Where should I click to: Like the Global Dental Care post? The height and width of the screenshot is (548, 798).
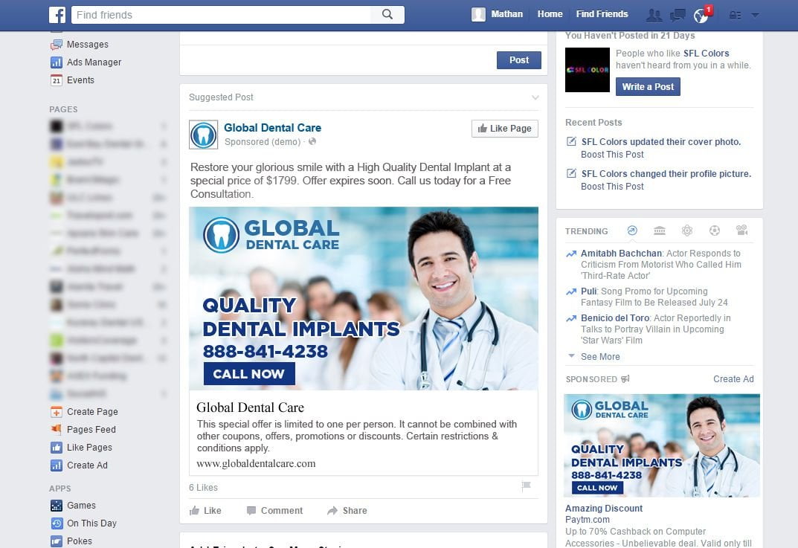pos(205,510)
